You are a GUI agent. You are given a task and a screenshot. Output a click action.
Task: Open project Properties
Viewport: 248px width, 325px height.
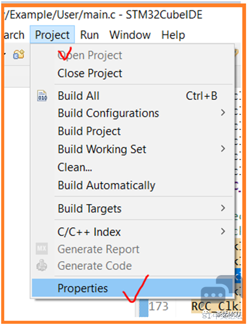133,288
